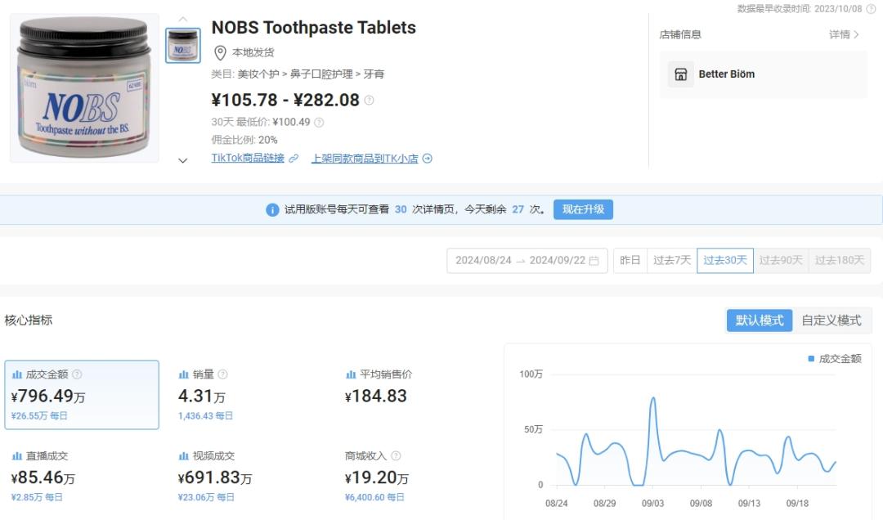The image size is (883, 520).
Task: Click the help icon by 数据最早收录时间
Action: 871,9
